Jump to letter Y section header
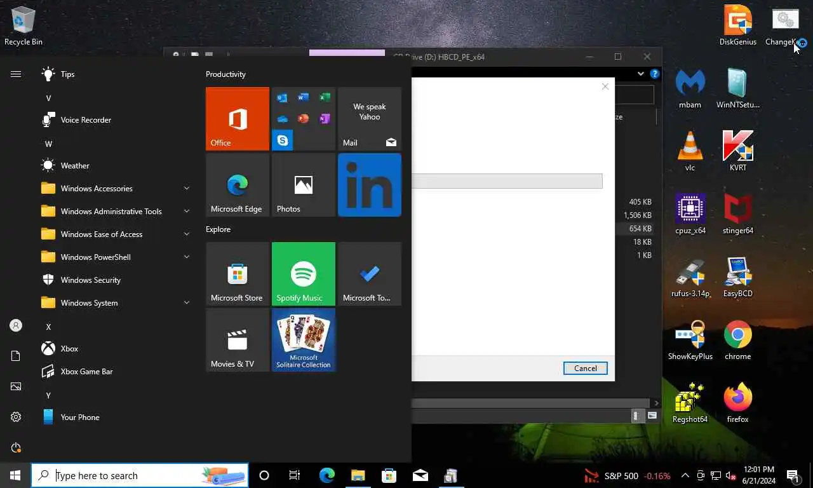813x488 pixels. (48, 396)
